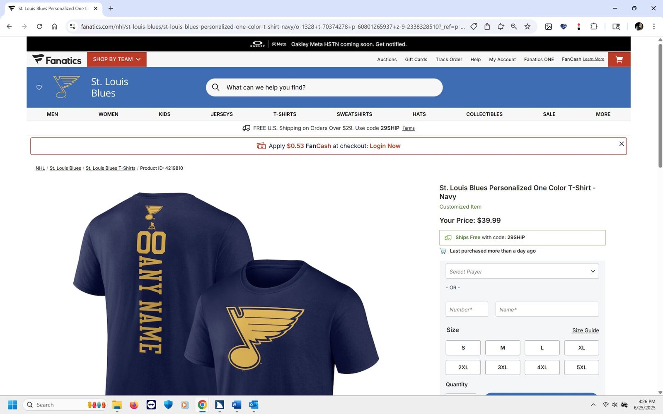
Task: Open Chrome profile avatar
Action: (x=639, y=26)
